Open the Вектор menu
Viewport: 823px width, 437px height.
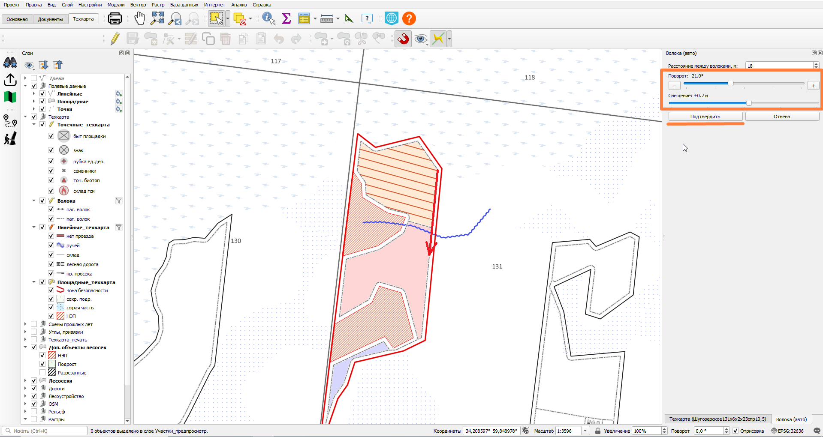(x=138, y=5)
